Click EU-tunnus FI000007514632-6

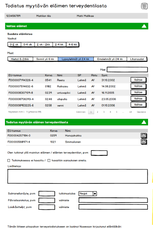point(21,86)
